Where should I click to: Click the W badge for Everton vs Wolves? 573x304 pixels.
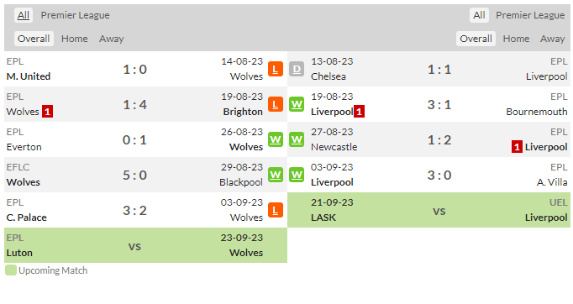coord(276,139)
